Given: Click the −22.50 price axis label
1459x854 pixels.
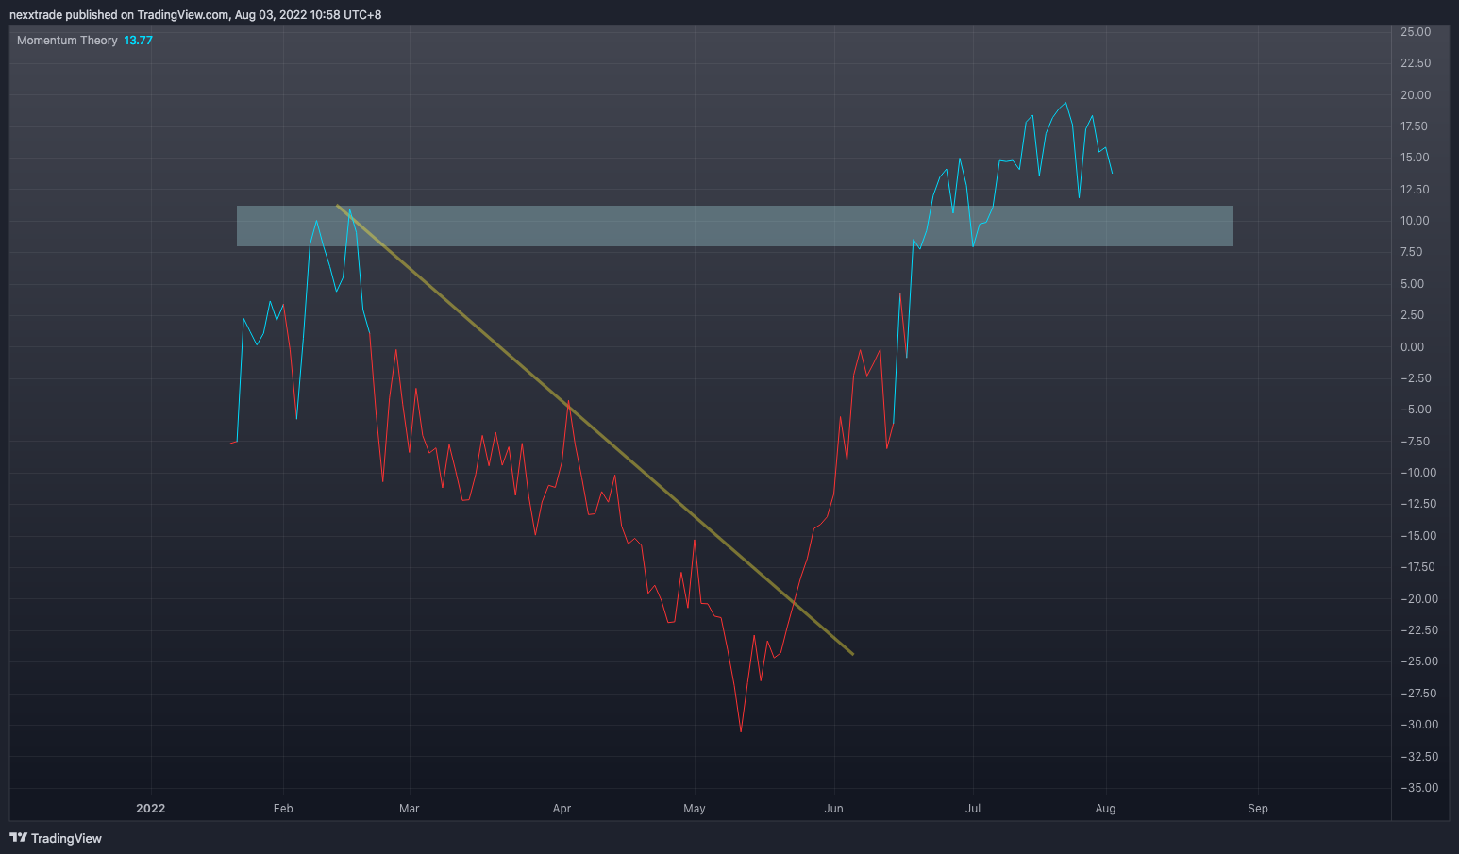Looking at the screenshot, I should click(x=1419, y=630).
